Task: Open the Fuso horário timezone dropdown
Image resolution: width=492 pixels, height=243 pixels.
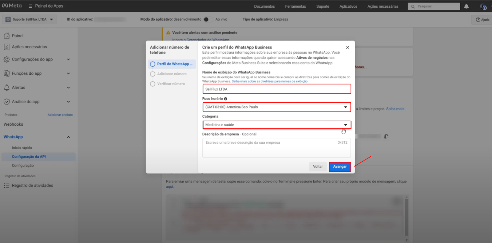Action: click(276, 107)
